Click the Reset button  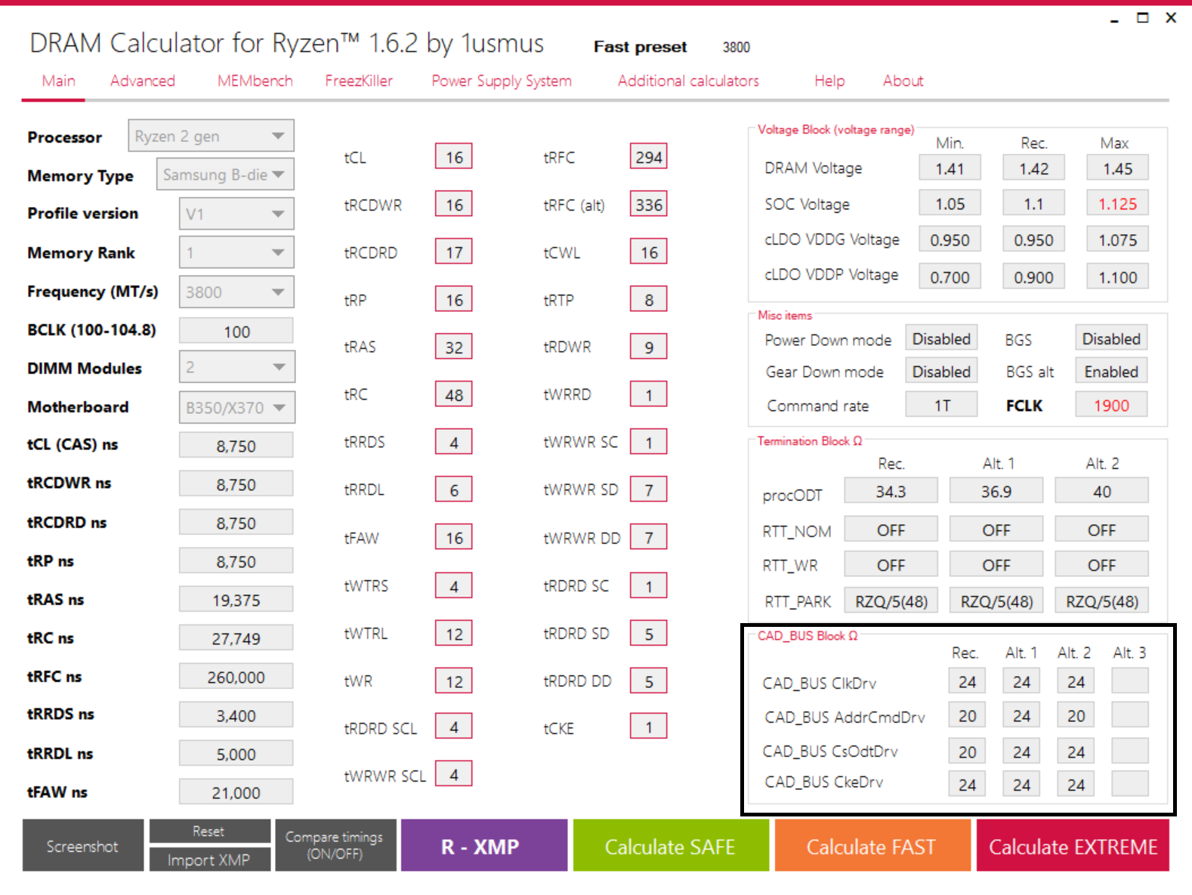210,832
